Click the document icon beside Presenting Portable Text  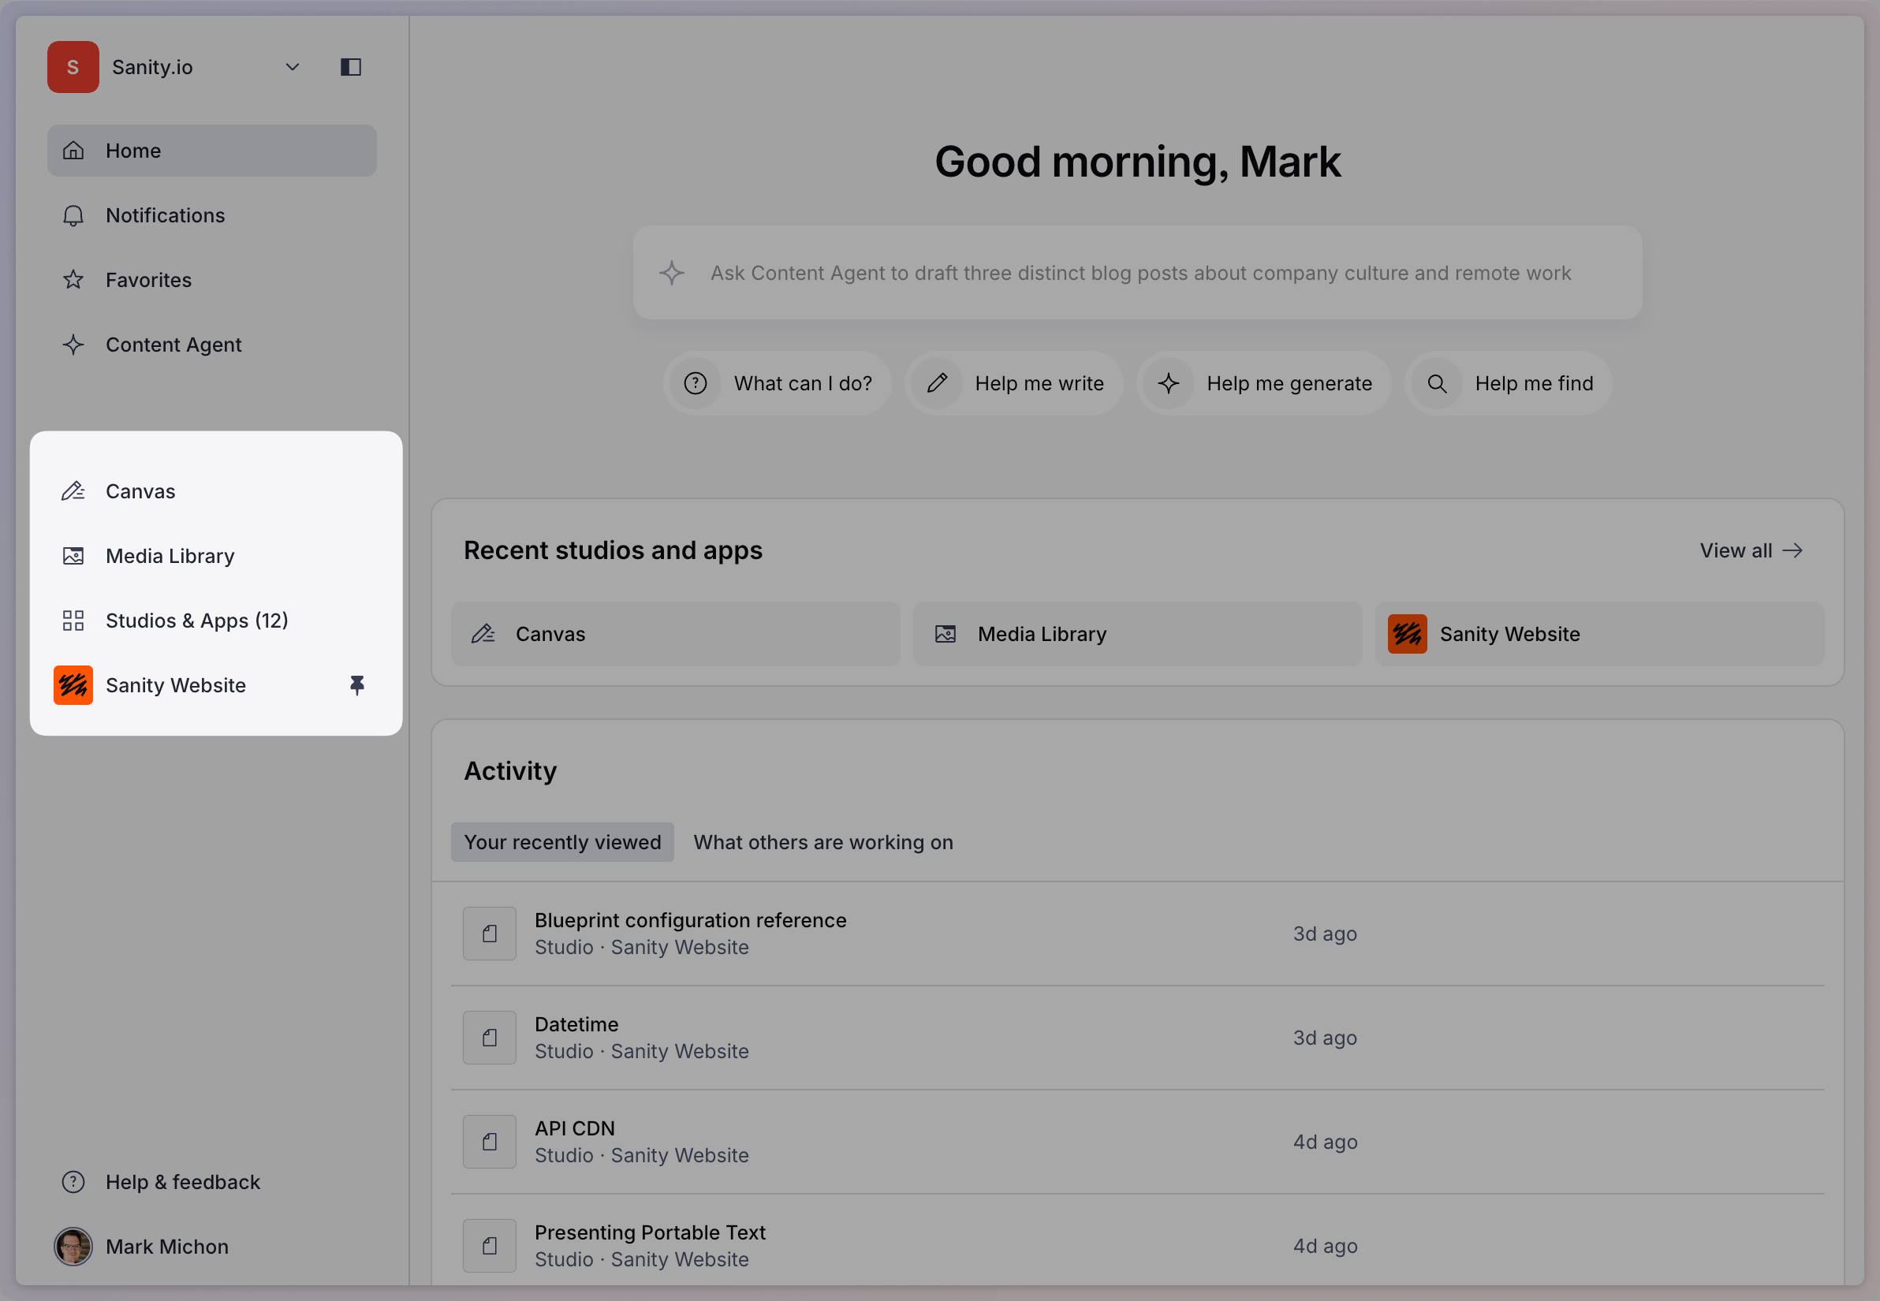[x=490, y=1246]
